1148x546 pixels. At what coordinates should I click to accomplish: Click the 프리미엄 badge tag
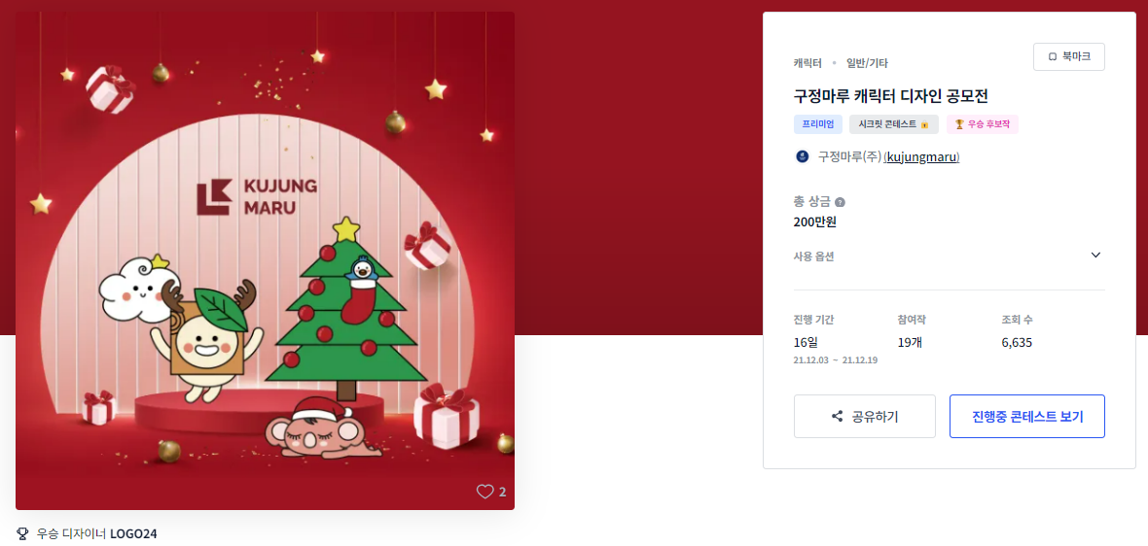point(818,124)
